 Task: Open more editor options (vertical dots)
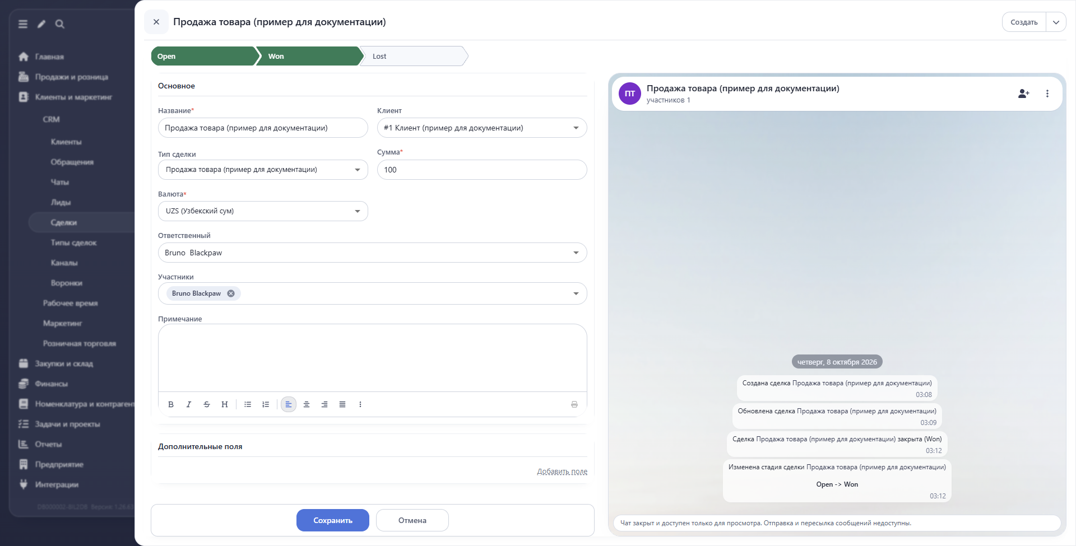point(360,404)
